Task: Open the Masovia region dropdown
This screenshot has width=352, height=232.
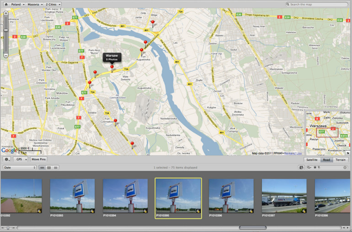Action: (x=35, y=4)
